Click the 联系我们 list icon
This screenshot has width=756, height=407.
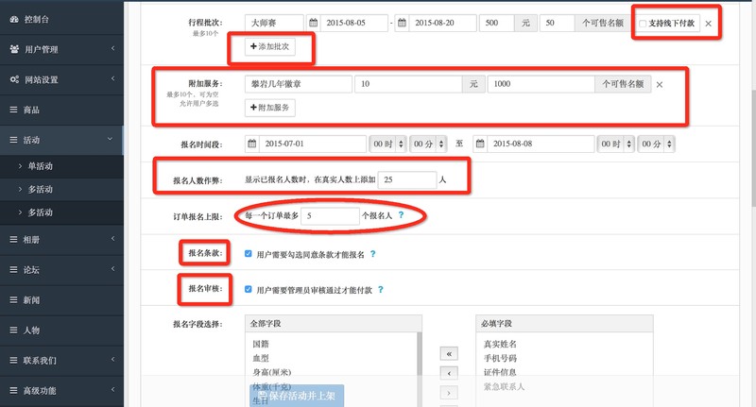pos(13,361)
